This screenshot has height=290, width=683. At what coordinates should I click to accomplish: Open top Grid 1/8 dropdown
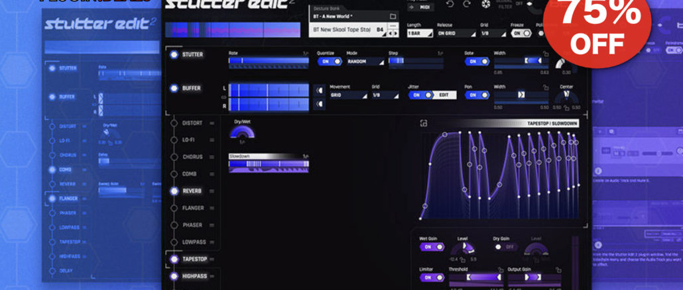point(493,34)
